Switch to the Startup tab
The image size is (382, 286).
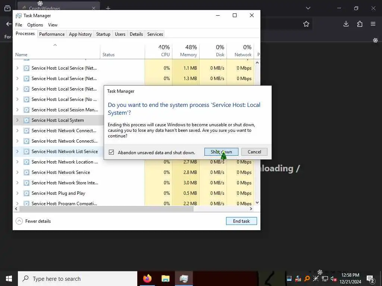click(x=103, y=34)
